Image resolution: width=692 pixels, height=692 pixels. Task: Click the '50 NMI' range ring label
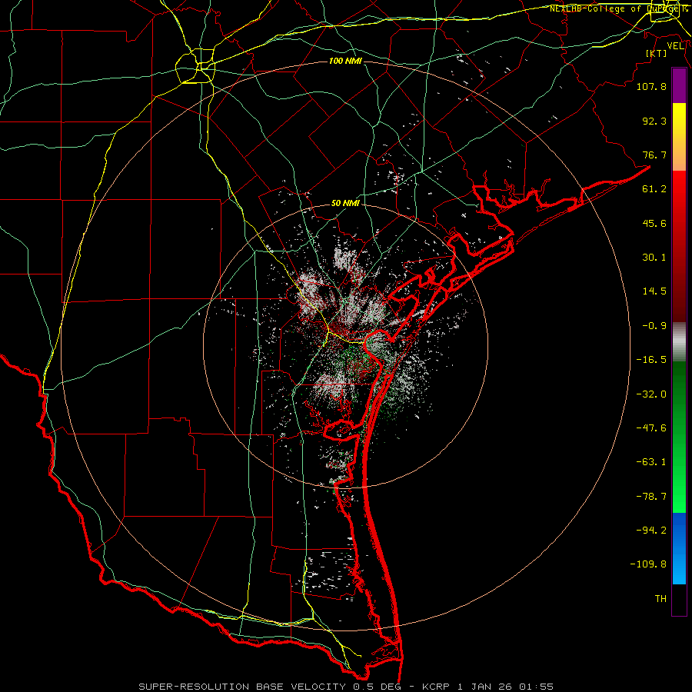pyautogui.click(x=345, y=203)
